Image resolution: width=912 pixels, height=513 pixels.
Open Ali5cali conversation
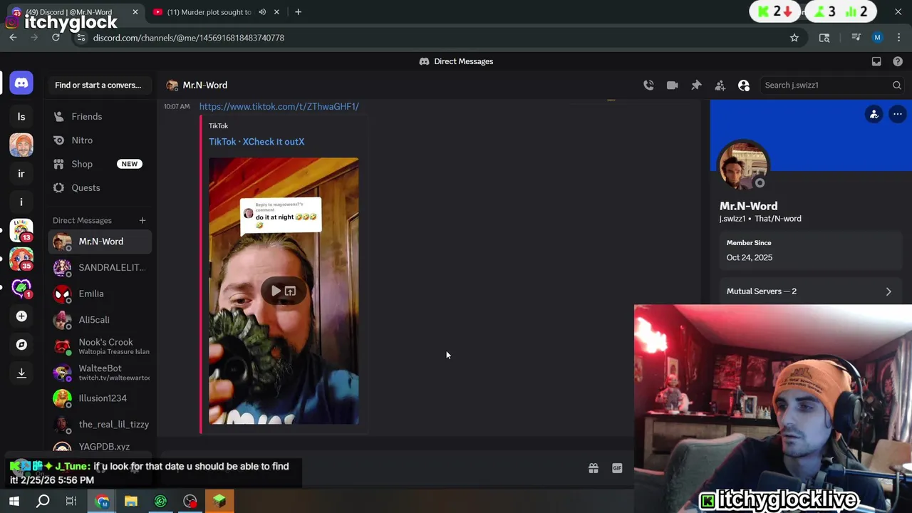pyautogui.click(x=100, y=320)
